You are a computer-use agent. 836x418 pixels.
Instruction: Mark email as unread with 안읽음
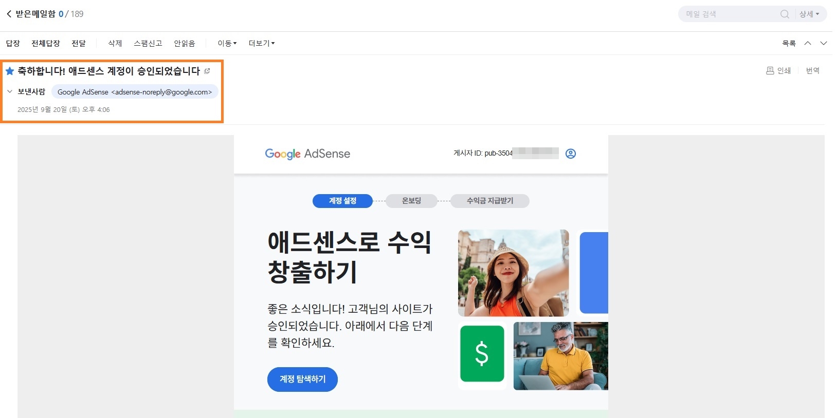(184, 43)
